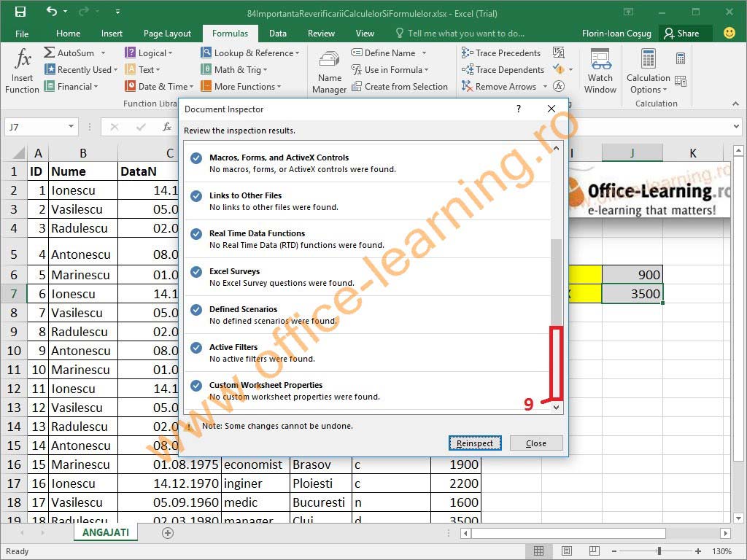The height and width of the screenshot is (560, 747).
Task: Expand the Remove Arrows dropdown arrow
Action: pyautogui.click(x=545, y=86)
